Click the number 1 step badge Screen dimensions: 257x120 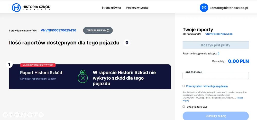click(9, 64)
